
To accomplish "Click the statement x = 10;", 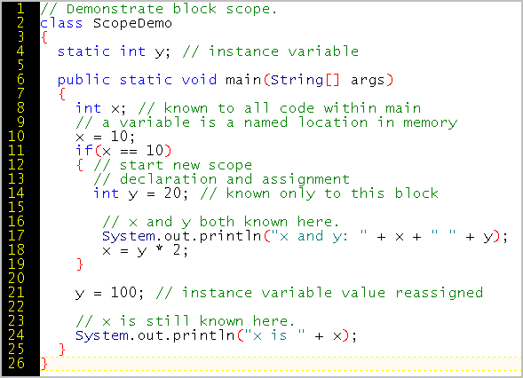I will pyautogui.click(x=106, y=137).
